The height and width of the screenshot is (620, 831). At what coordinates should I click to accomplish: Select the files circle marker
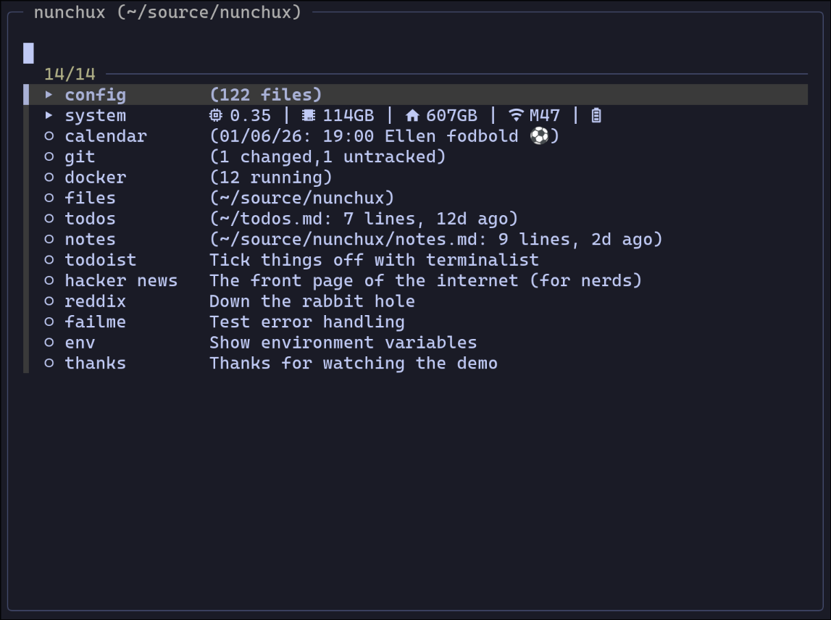49,198
